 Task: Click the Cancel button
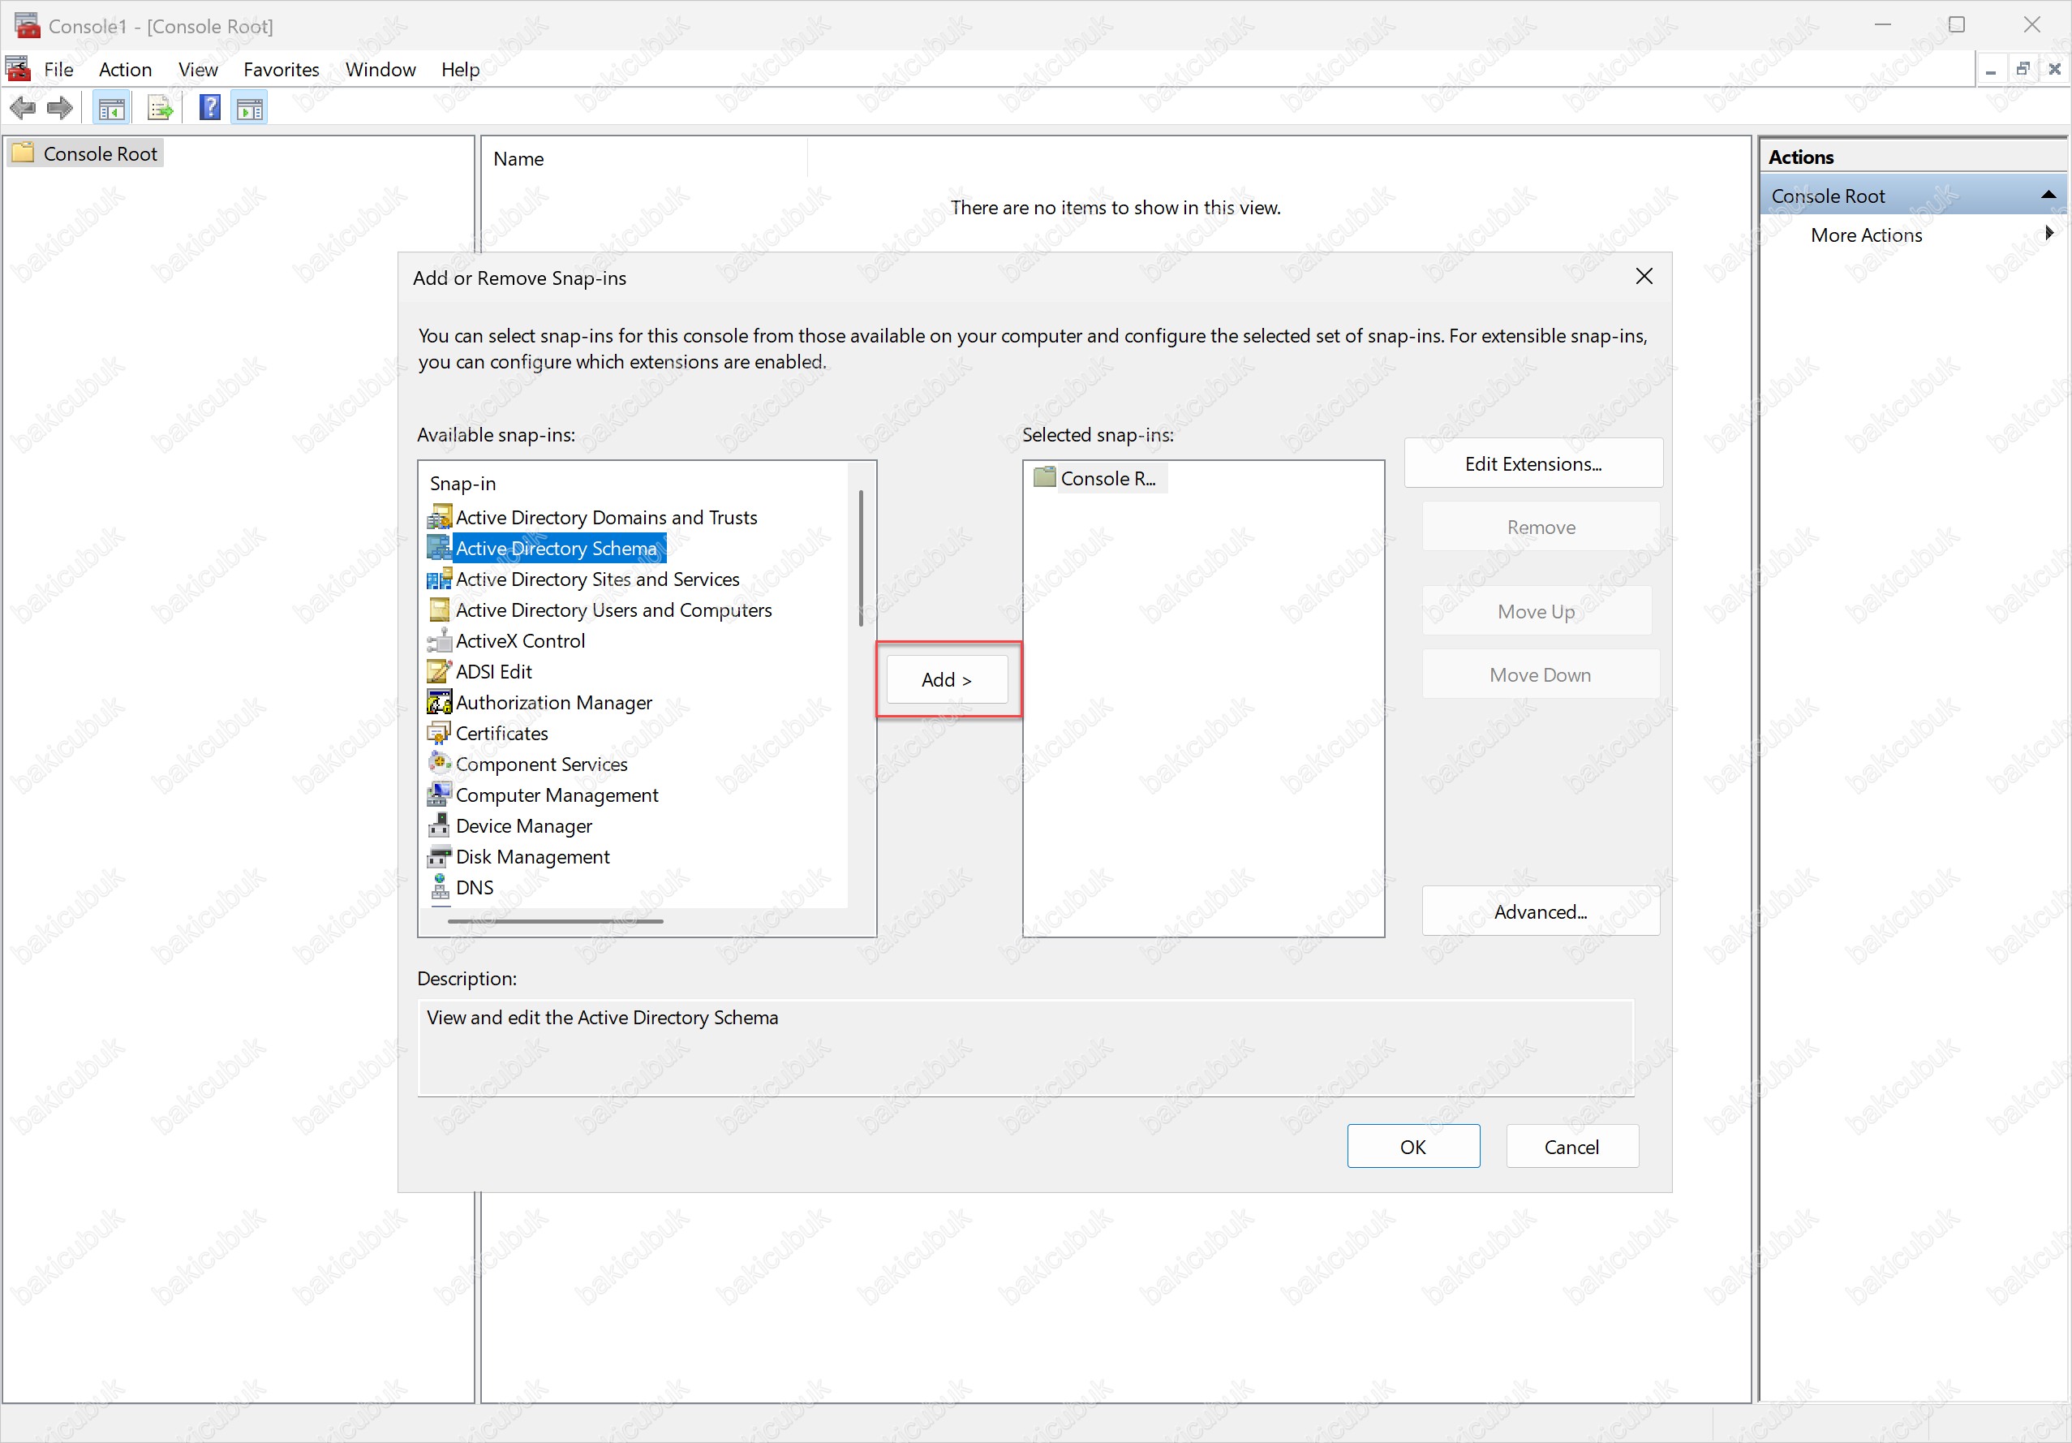1572,1147
